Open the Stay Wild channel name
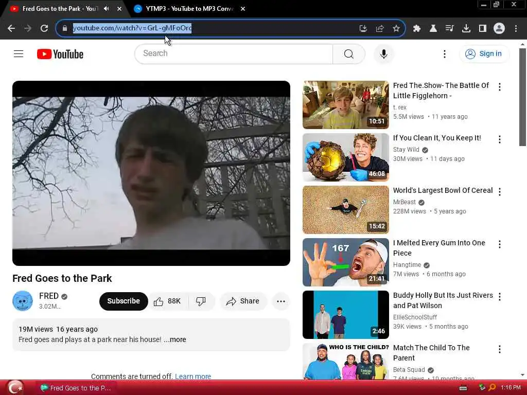Image resolution: width=527 pixels, height=395 pixels. point(407,150)
